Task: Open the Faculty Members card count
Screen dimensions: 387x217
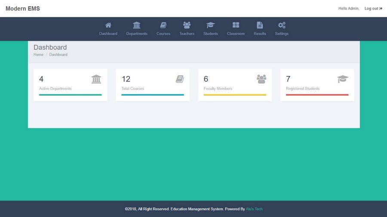Action: tap(206, 79)
